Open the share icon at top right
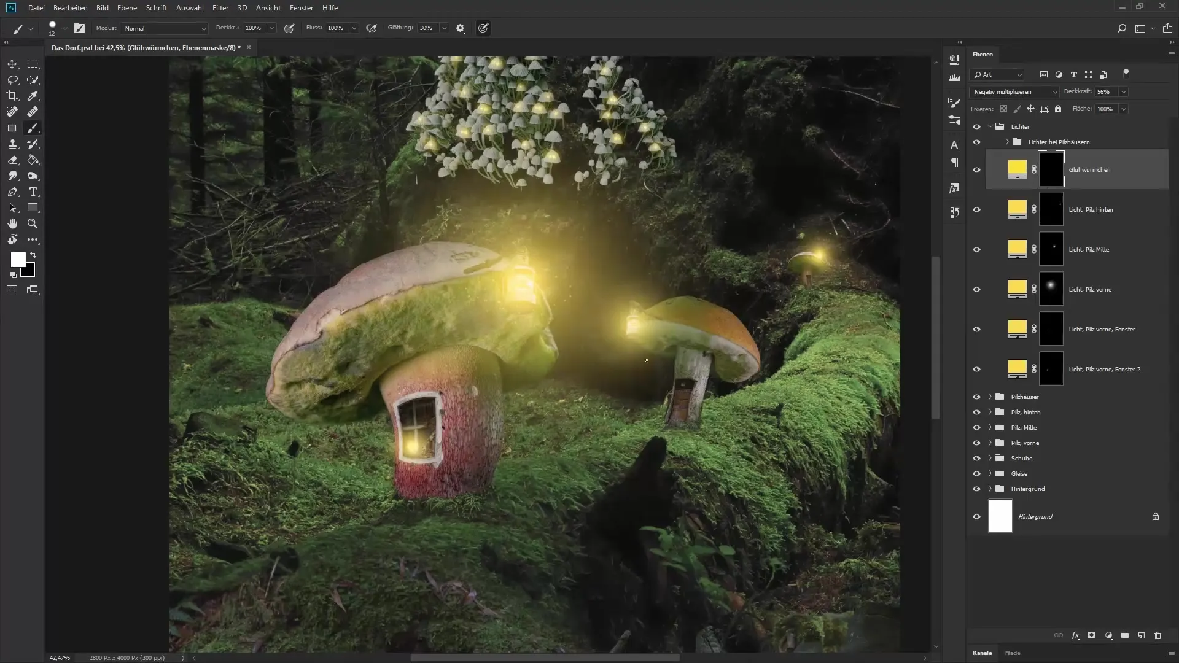 click(x=1167, y=28)
